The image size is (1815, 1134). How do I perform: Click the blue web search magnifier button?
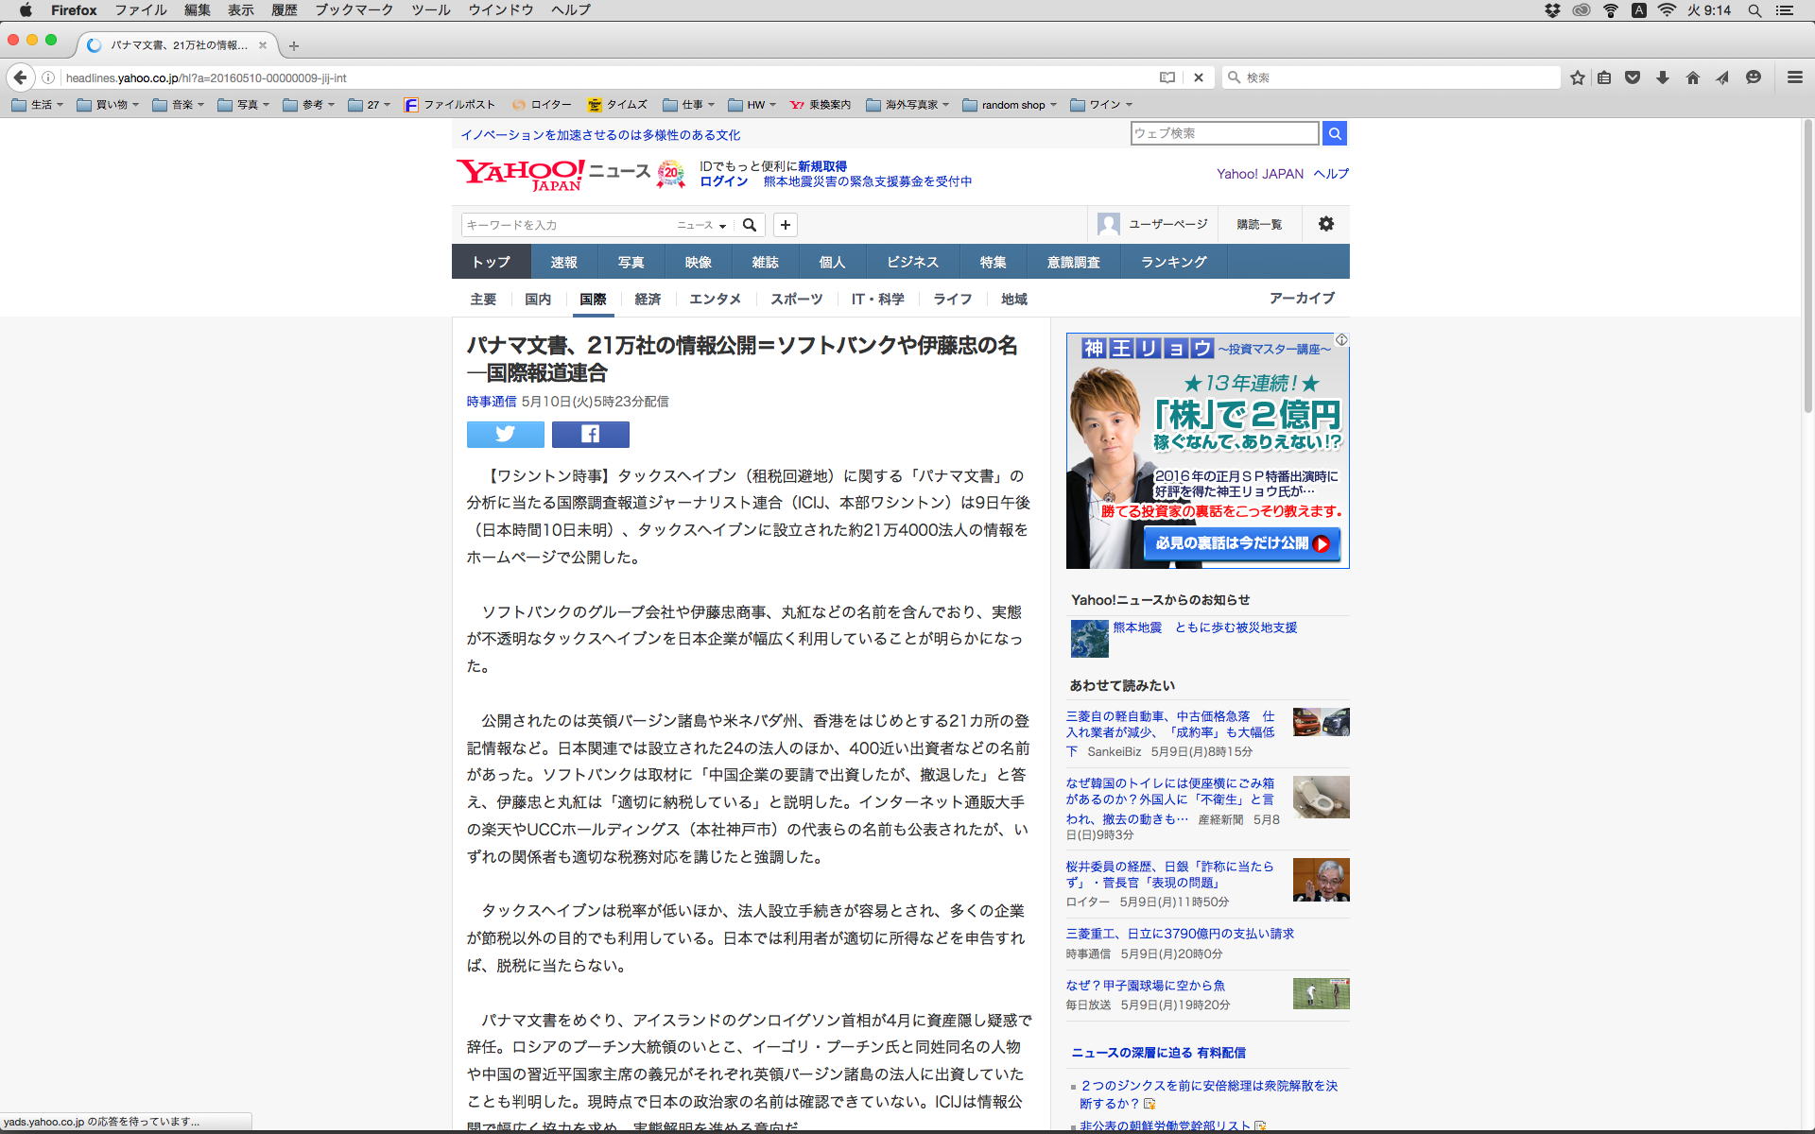click(x=1334, y=133)
